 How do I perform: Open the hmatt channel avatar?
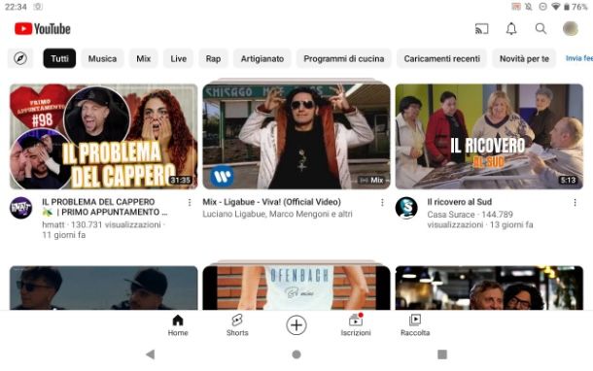coord(20,208)
